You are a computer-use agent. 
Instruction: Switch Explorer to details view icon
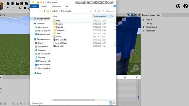110,103
